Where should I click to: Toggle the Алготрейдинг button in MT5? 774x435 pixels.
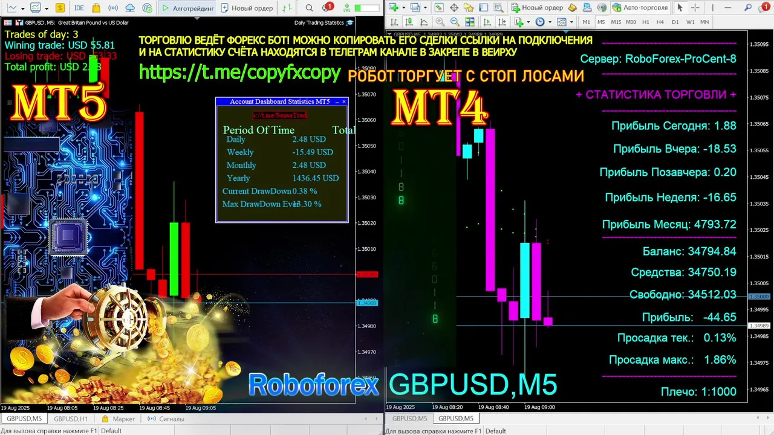tap(187, 8)
